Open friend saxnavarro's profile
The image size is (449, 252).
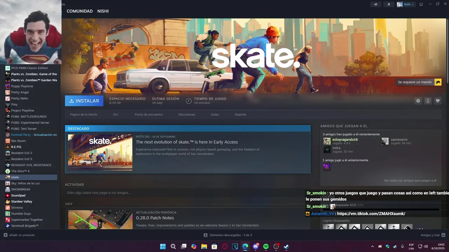(399, 139)
